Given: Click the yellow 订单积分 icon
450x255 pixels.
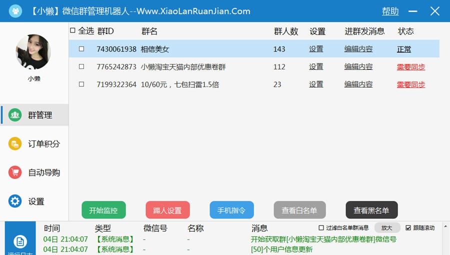Looking at the screenshot, I should tap(15, 143).
